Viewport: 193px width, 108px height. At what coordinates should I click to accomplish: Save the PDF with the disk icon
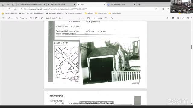[x=178, y=18]
